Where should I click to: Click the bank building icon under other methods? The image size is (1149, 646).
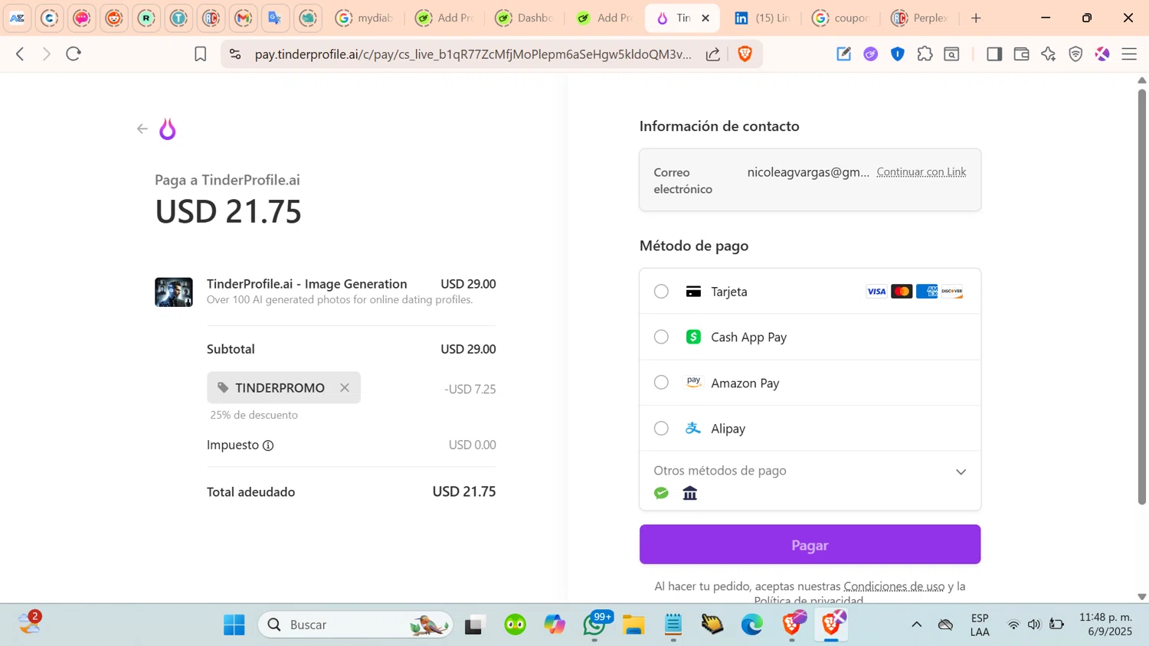click(x=690, y=494)
